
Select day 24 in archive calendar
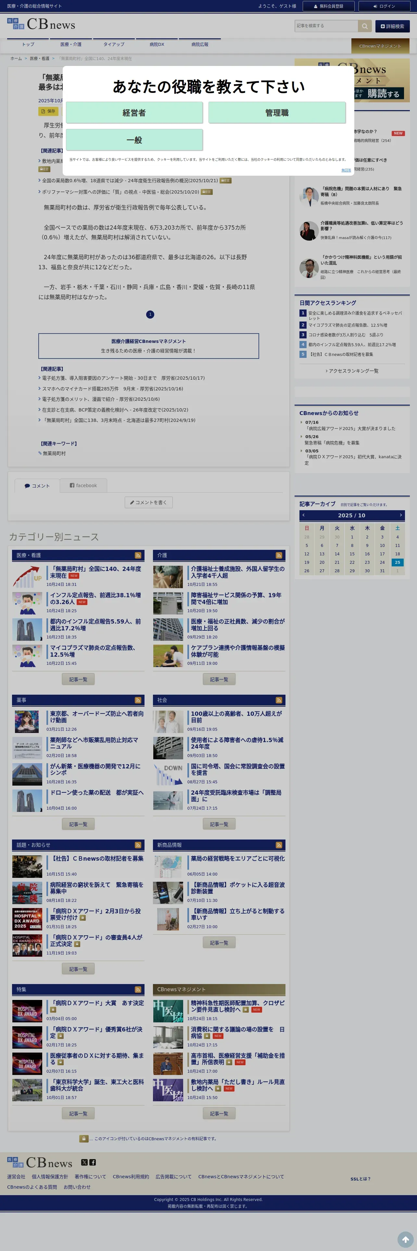pyautogui.click(x=382, y=562)
